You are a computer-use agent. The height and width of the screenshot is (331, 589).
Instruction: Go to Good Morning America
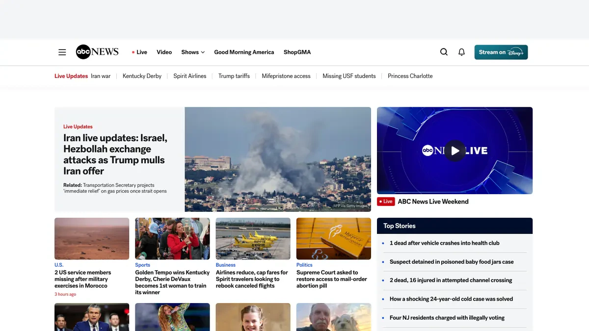(244, 52)
